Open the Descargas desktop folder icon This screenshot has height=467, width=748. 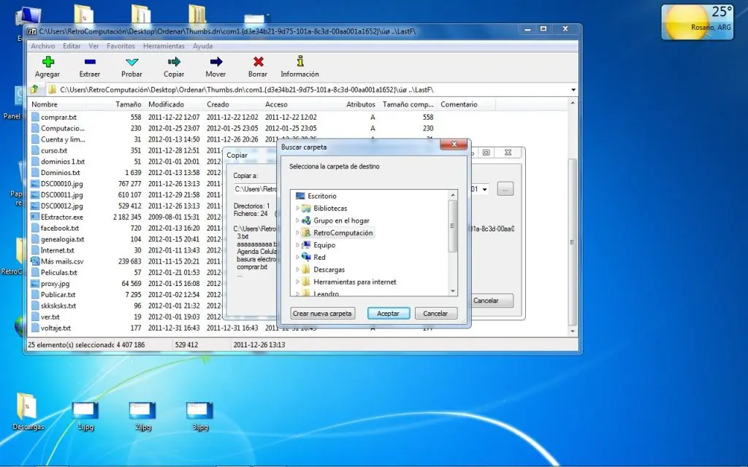26,405
